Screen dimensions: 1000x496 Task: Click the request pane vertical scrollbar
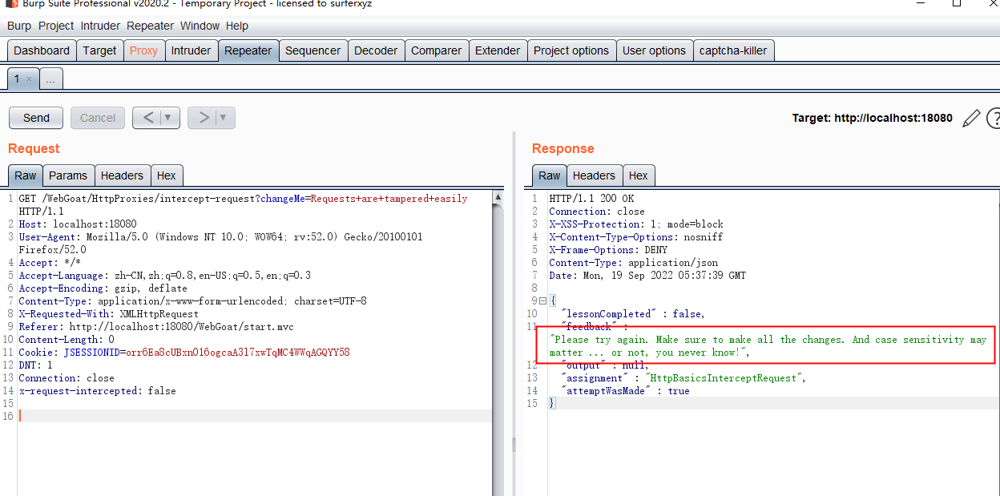tap(498, 345)
